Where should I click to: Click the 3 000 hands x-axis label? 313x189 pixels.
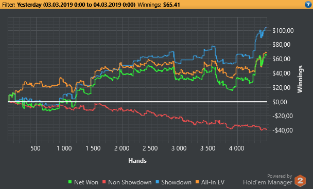(179, 148)
